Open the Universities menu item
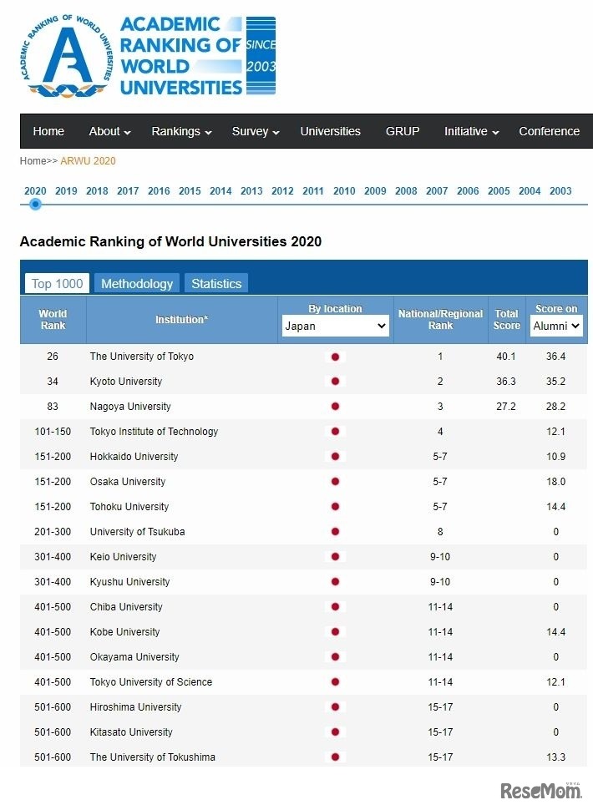Image resolution: width=593 pixels, height=810 pixels. point(331,131)
